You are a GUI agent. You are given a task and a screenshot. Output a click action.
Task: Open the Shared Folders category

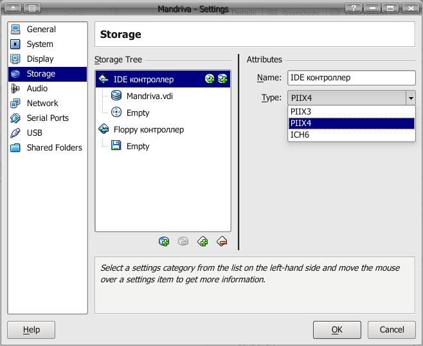48,148
